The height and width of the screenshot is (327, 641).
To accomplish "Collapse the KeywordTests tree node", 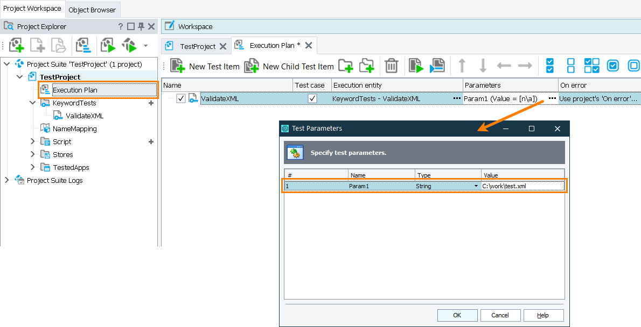I will [33, 103].
